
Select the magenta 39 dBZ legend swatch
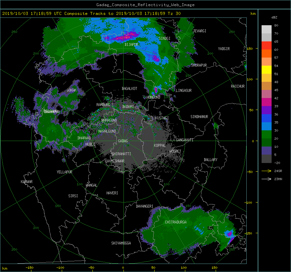coord(266,102)
